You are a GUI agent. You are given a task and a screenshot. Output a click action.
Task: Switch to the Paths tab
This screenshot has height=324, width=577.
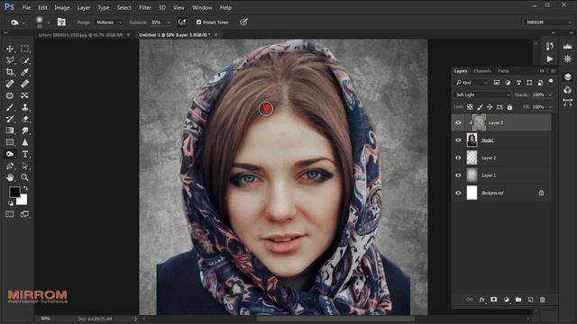503,71
